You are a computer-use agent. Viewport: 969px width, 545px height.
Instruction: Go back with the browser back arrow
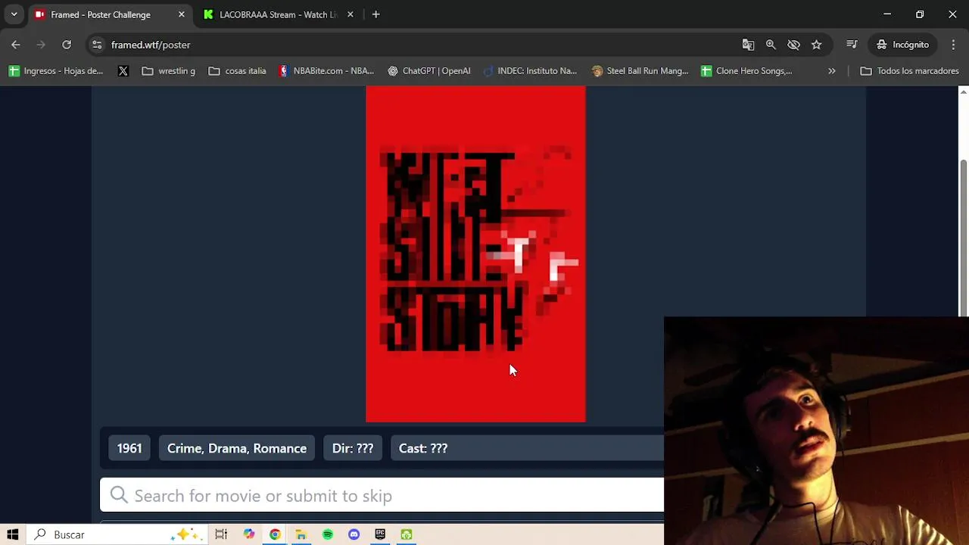[x=16, y=45]
